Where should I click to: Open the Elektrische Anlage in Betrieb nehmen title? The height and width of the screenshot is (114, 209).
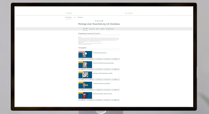point(102,94)
